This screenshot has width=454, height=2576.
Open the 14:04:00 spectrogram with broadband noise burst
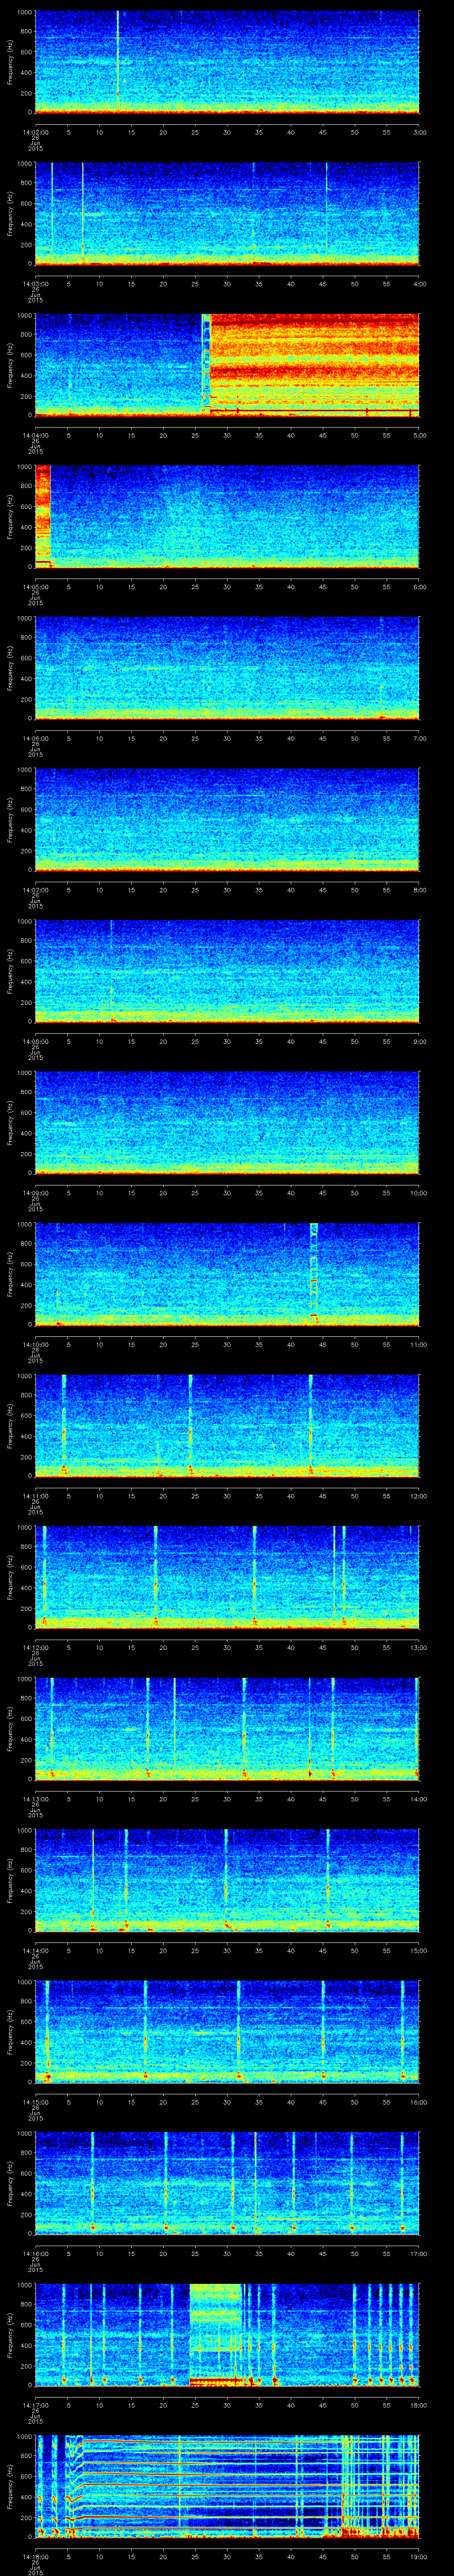(x=227, y=365)
